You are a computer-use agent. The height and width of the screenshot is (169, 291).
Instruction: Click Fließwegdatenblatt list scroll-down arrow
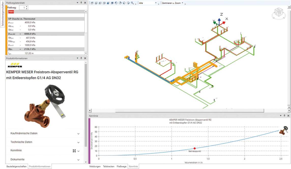(86, 53)
